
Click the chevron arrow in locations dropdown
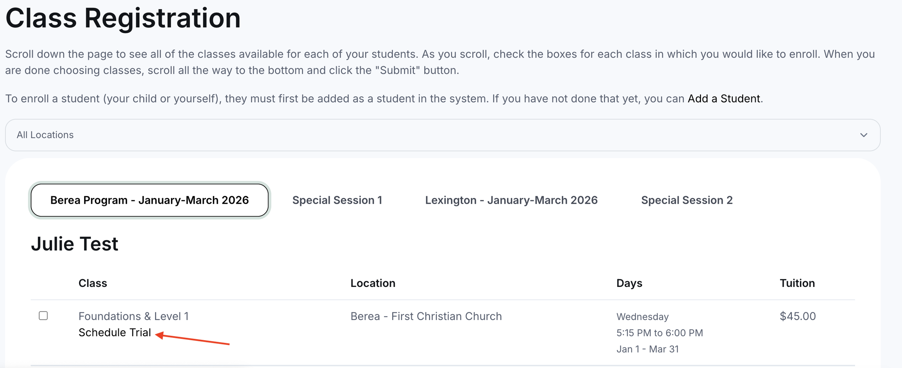[863, 135]
